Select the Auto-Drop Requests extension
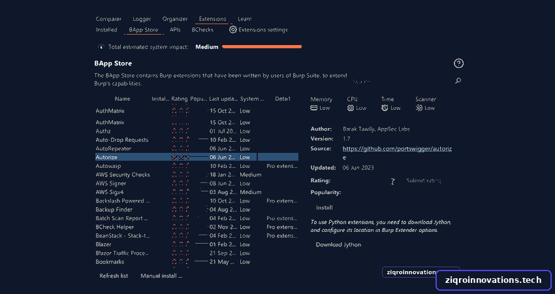Image resolution: width=555 pixels, height=294 pixels. pos(197,140)
